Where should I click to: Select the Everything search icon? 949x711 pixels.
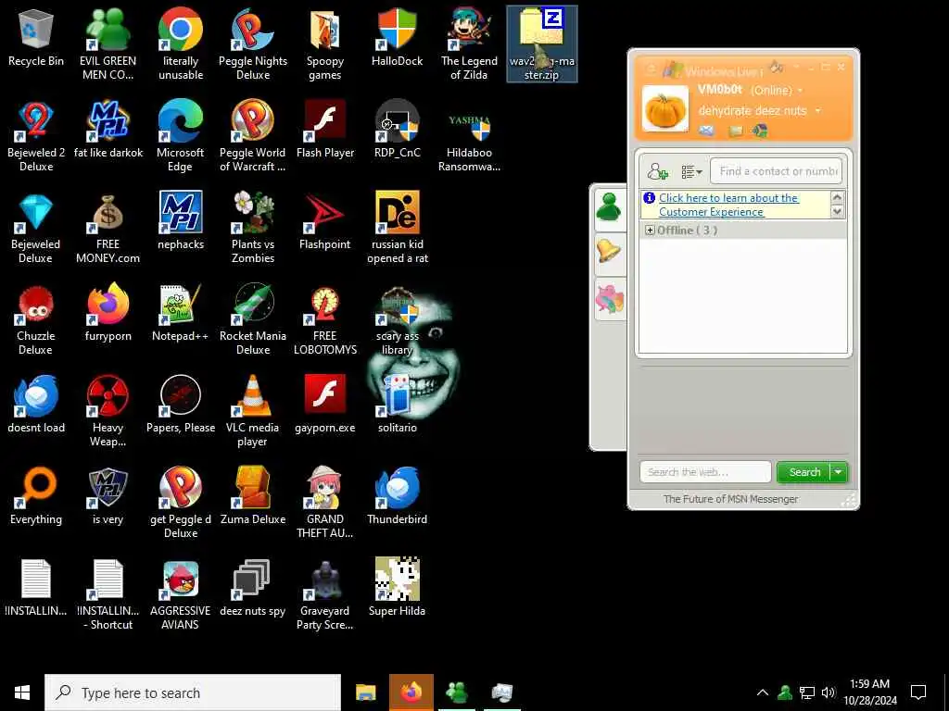point(36,497)
